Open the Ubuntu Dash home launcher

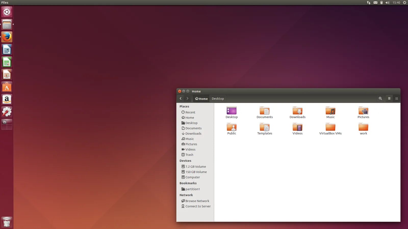[7, 12]
